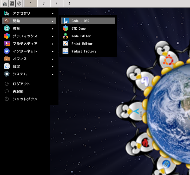Expand the システム submenu arrow
Screen dimensions: 190x175
pos(52,74)
